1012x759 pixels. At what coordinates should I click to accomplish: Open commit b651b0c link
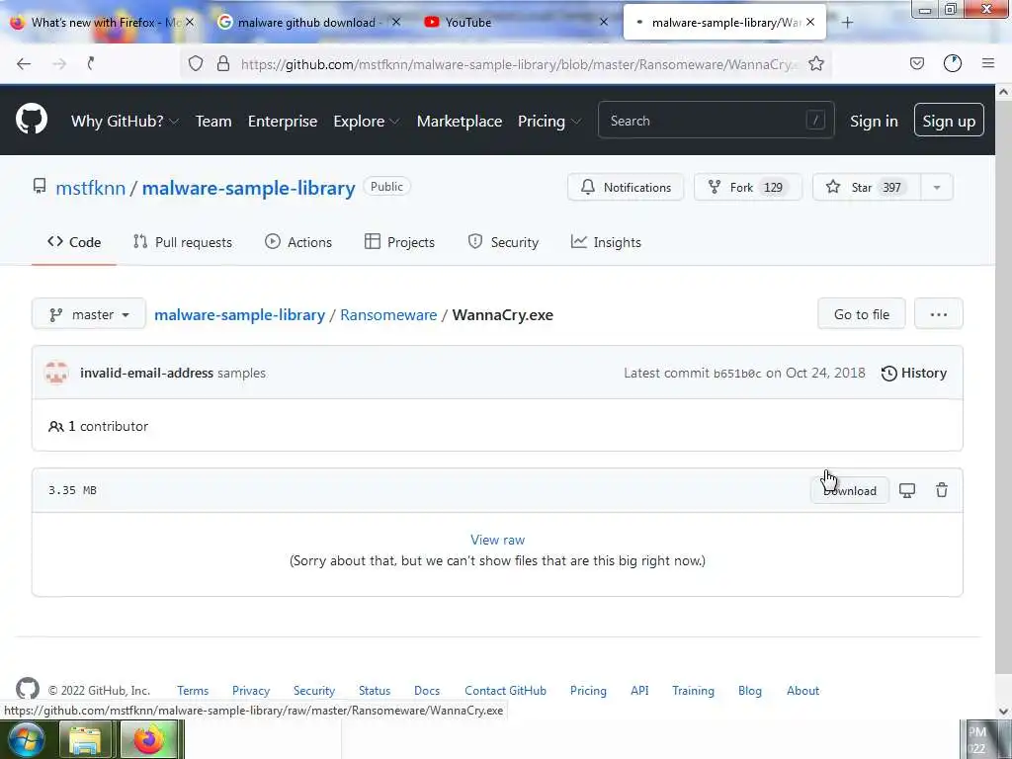(737, 374)
